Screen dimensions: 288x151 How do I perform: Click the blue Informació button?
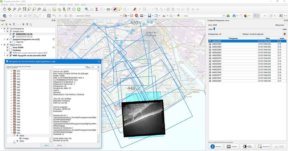[216, 146]
